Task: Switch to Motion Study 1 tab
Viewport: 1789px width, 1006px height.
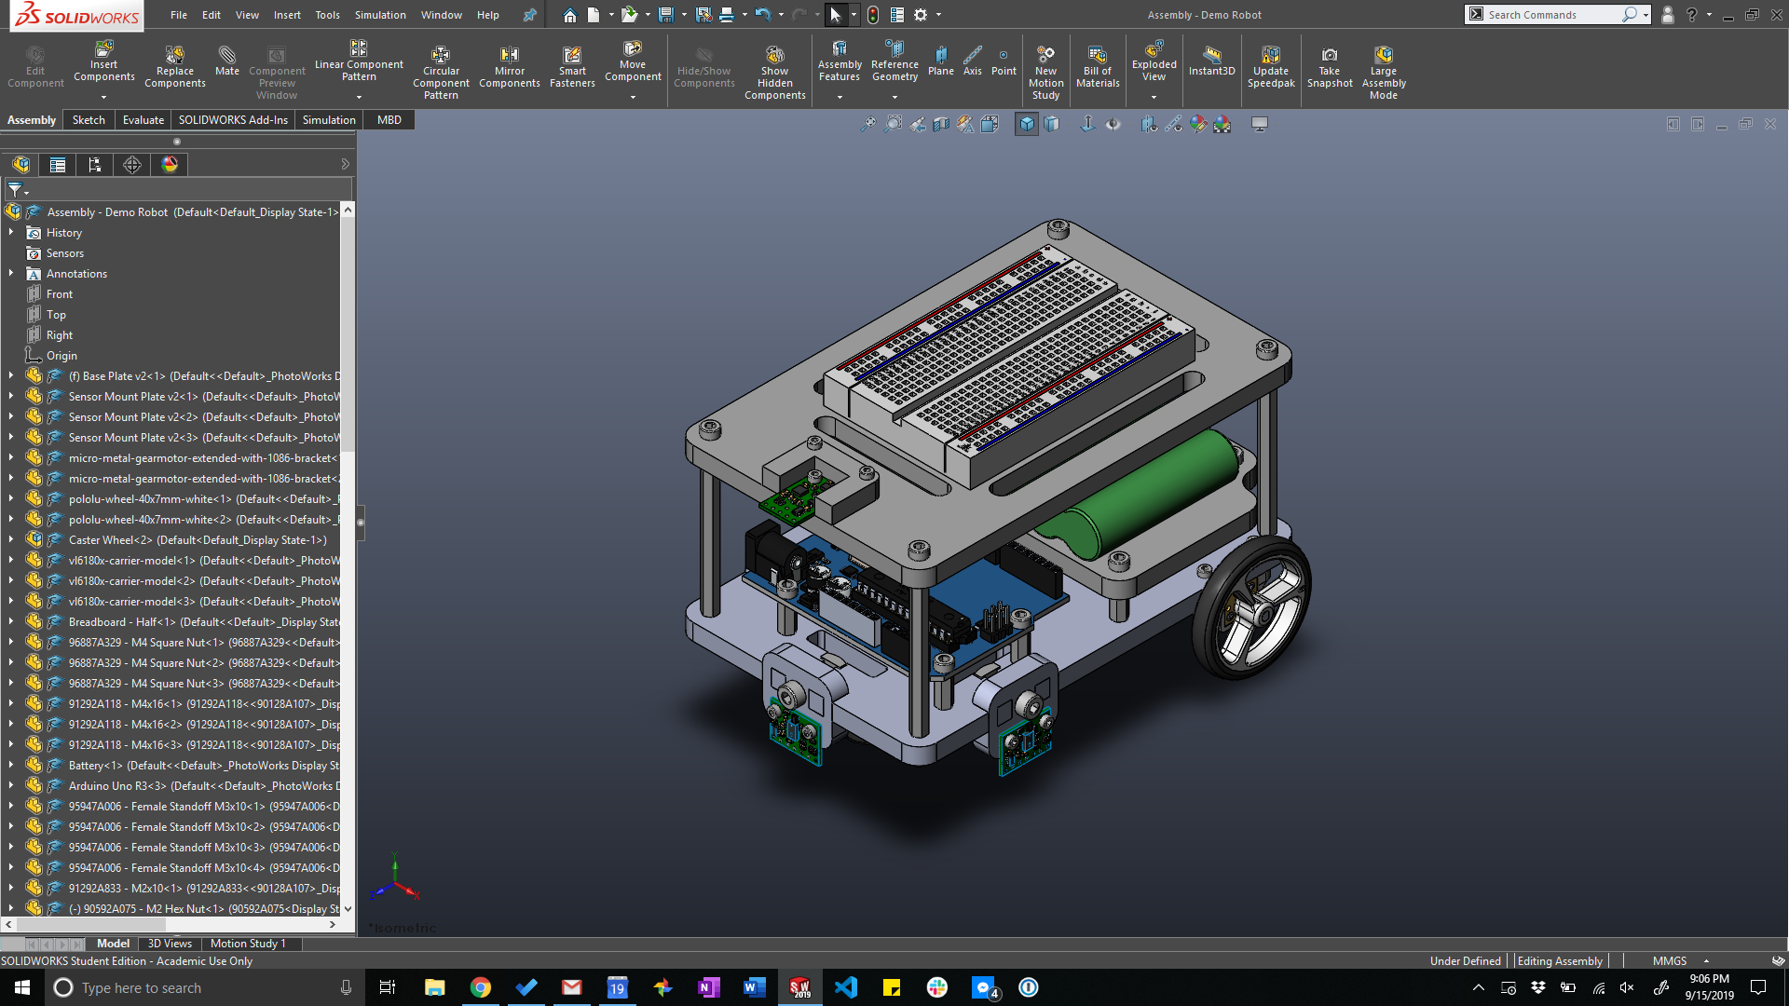Action: coord(248,944)
